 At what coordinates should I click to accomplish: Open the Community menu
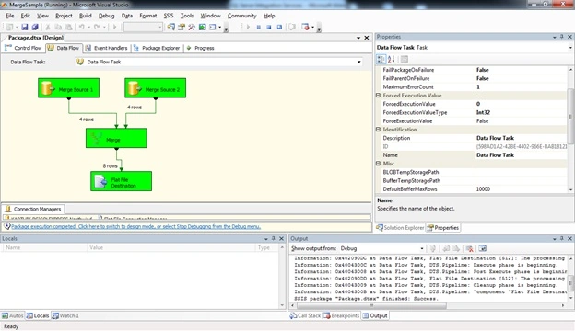[x=241, y=16]
